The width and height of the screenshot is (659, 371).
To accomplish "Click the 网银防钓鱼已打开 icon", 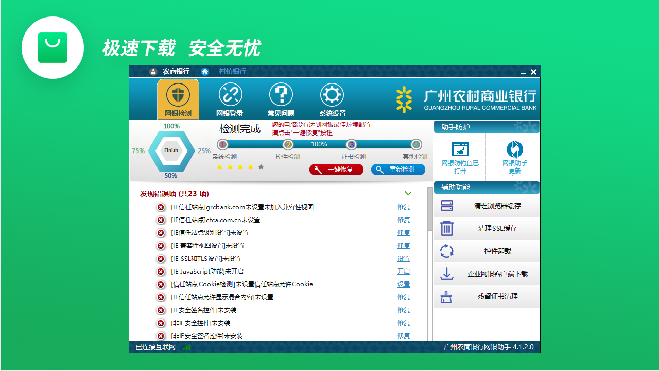I will coord(460,149).
